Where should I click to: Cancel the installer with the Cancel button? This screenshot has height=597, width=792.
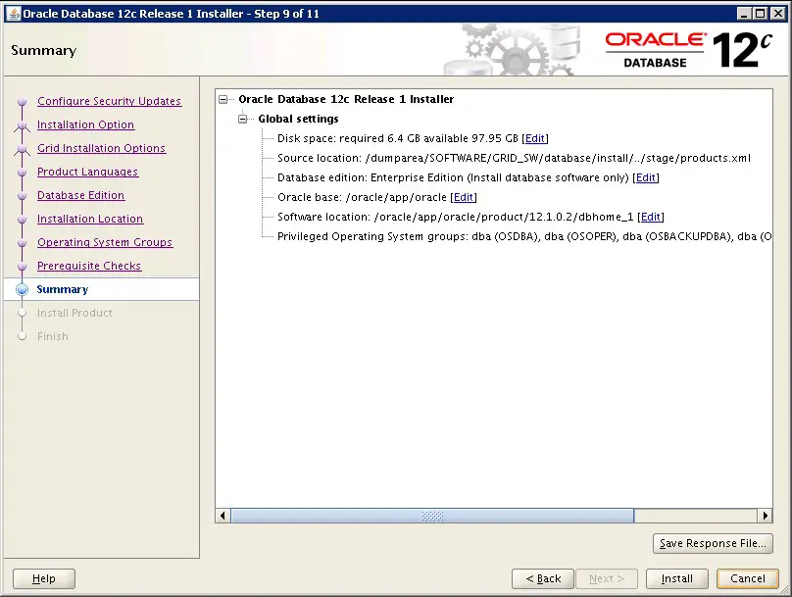coord(748,578)
